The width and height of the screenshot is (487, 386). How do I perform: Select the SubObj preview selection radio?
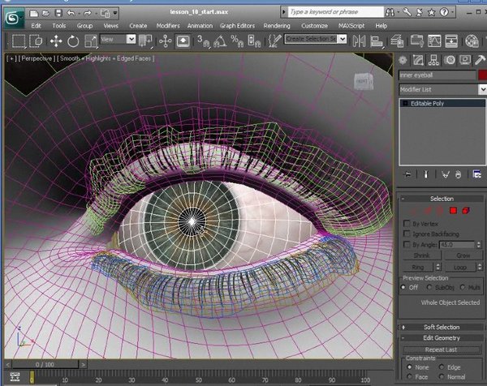[429, 286]
